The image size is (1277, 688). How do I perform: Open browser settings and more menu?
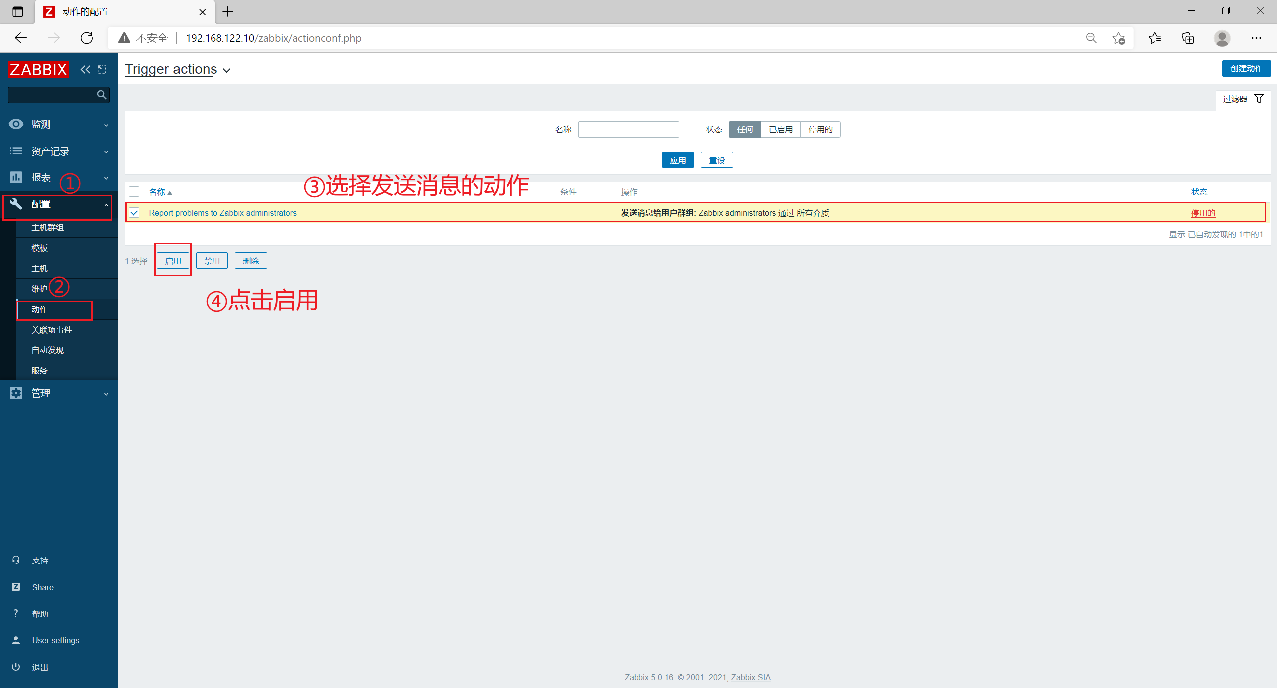(x=1256, y=38)
